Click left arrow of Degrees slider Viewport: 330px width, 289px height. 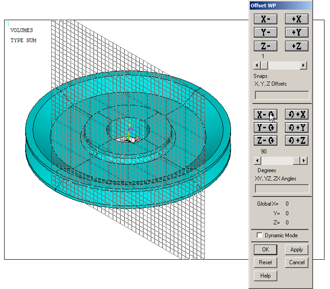tap(257, 161)
